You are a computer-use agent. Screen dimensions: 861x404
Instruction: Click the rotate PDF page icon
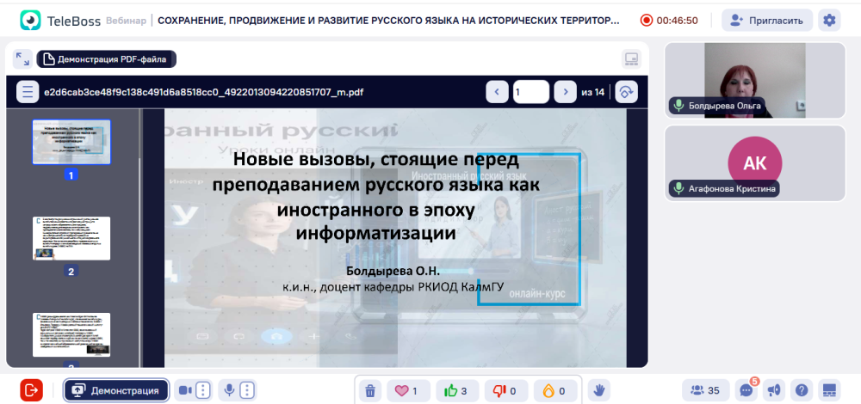pyautogui.click(x=627, y=91)
